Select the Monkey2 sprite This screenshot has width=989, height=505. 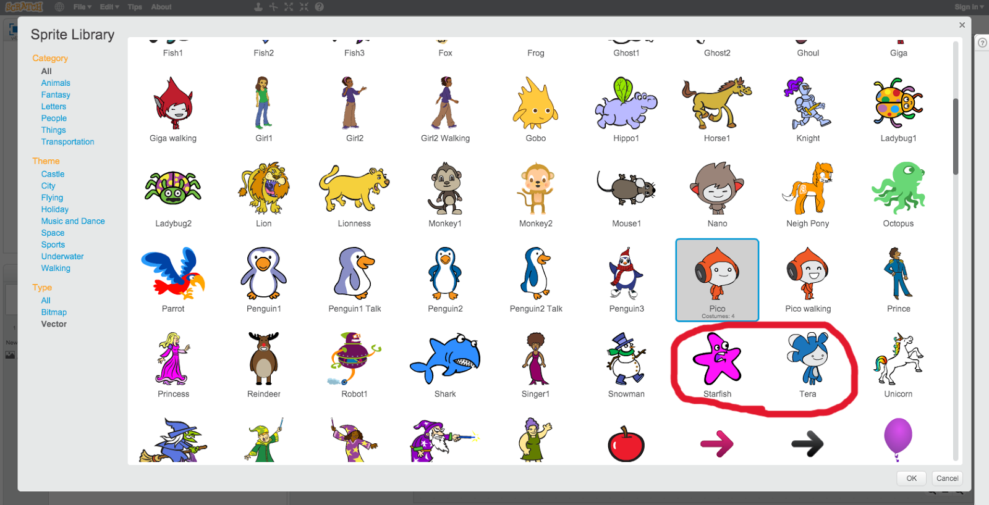[x=536, y=194]
